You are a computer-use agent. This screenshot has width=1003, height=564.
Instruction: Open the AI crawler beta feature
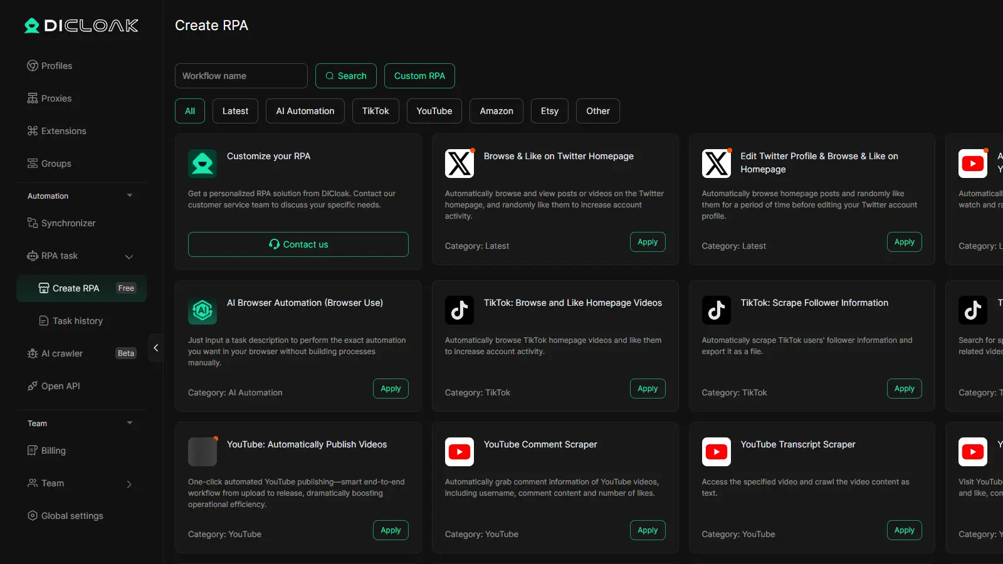point(61,353)
